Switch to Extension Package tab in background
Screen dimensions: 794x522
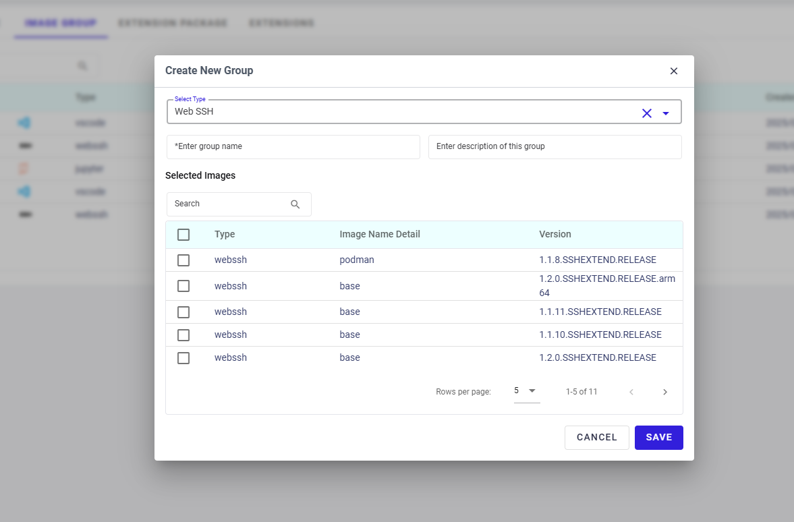173,24
